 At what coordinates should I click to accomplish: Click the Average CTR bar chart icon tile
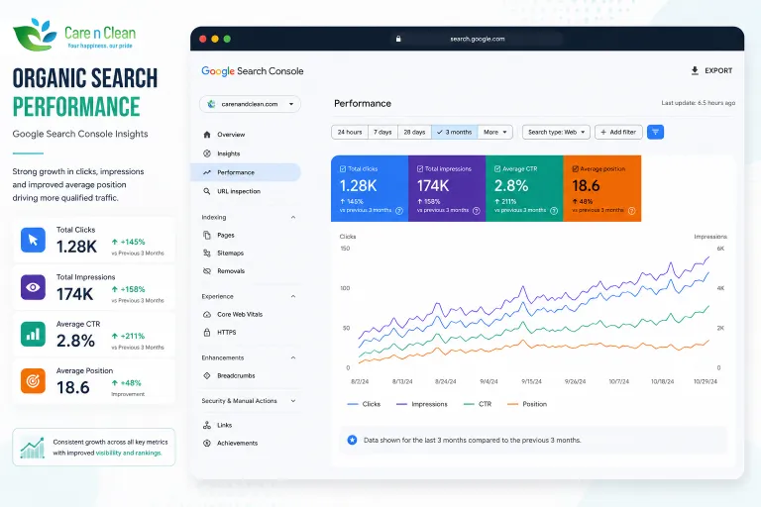(33, 334)
